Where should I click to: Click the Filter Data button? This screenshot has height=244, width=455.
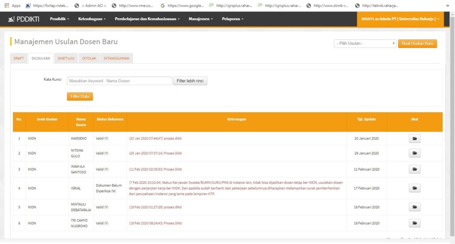pos(80,96)
